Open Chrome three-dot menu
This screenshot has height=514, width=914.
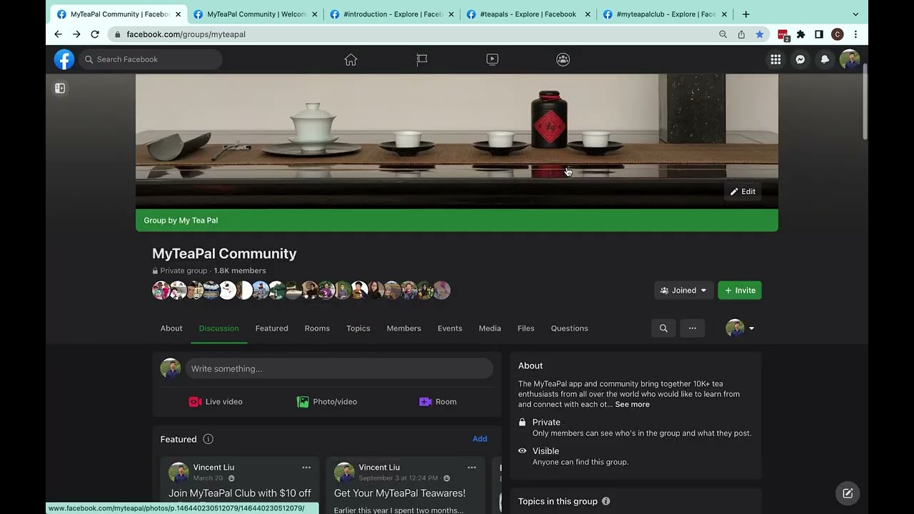[x=855, y=34]
